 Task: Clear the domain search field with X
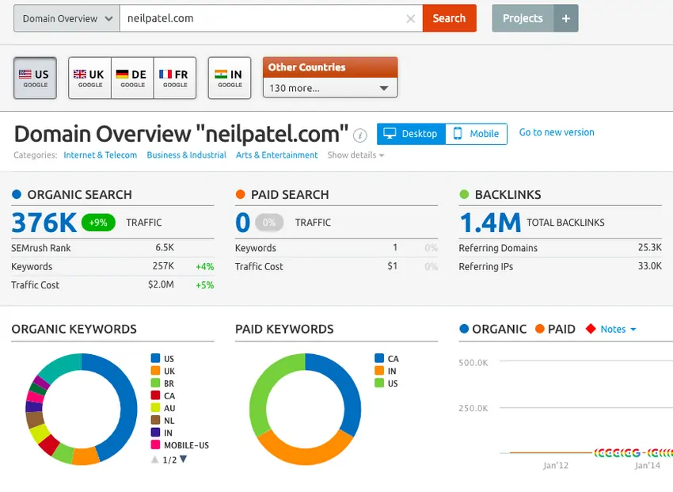click(x=410, y=18)
